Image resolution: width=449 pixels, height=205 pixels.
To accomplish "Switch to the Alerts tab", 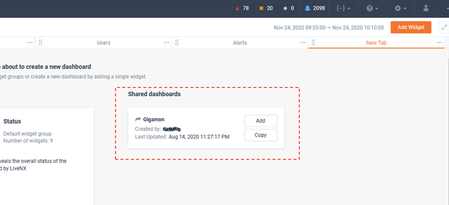I will pos(240,43).
